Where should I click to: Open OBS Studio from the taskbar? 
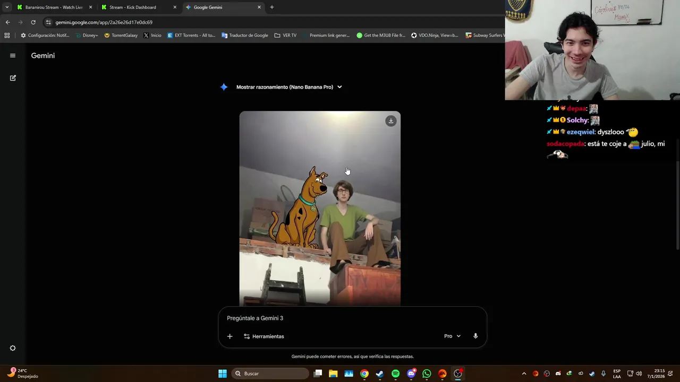click(458, 374)
